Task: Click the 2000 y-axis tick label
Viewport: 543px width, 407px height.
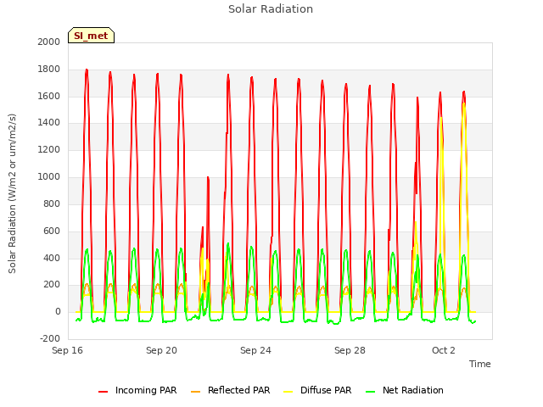Action: [x=49, y=42]
